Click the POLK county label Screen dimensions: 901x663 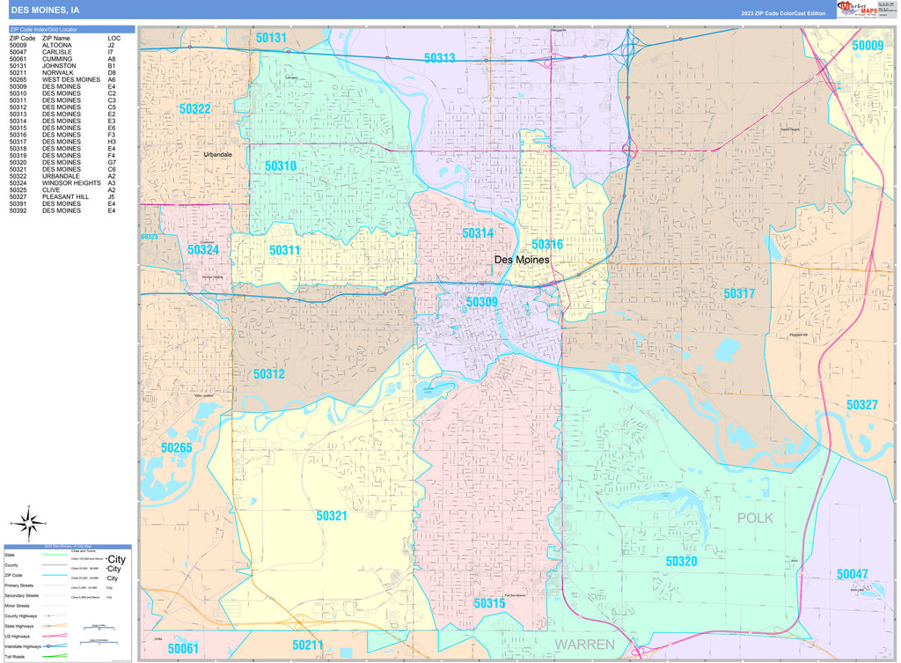(x=755, y=518)
